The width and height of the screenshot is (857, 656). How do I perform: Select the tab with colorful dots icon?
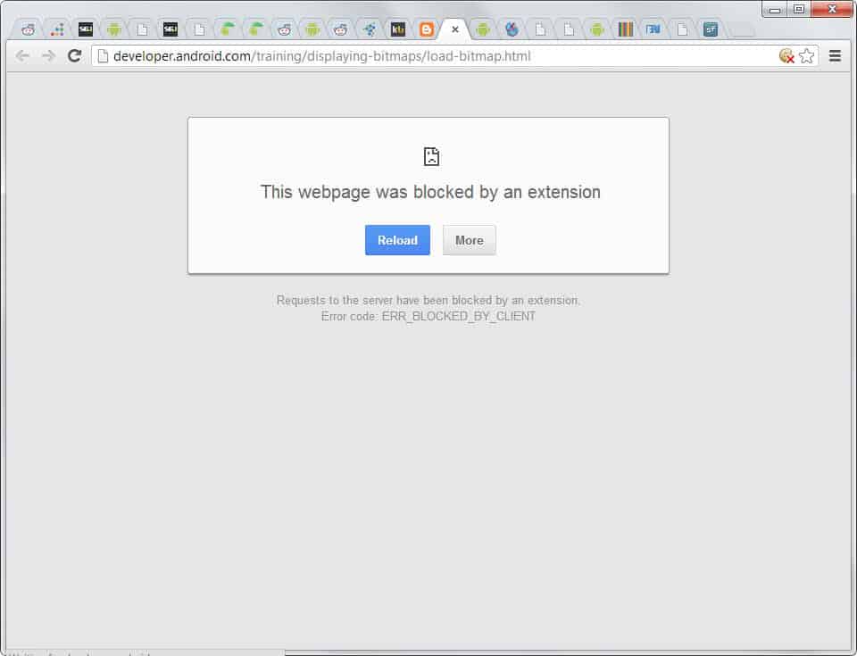[x=57, y=29]
